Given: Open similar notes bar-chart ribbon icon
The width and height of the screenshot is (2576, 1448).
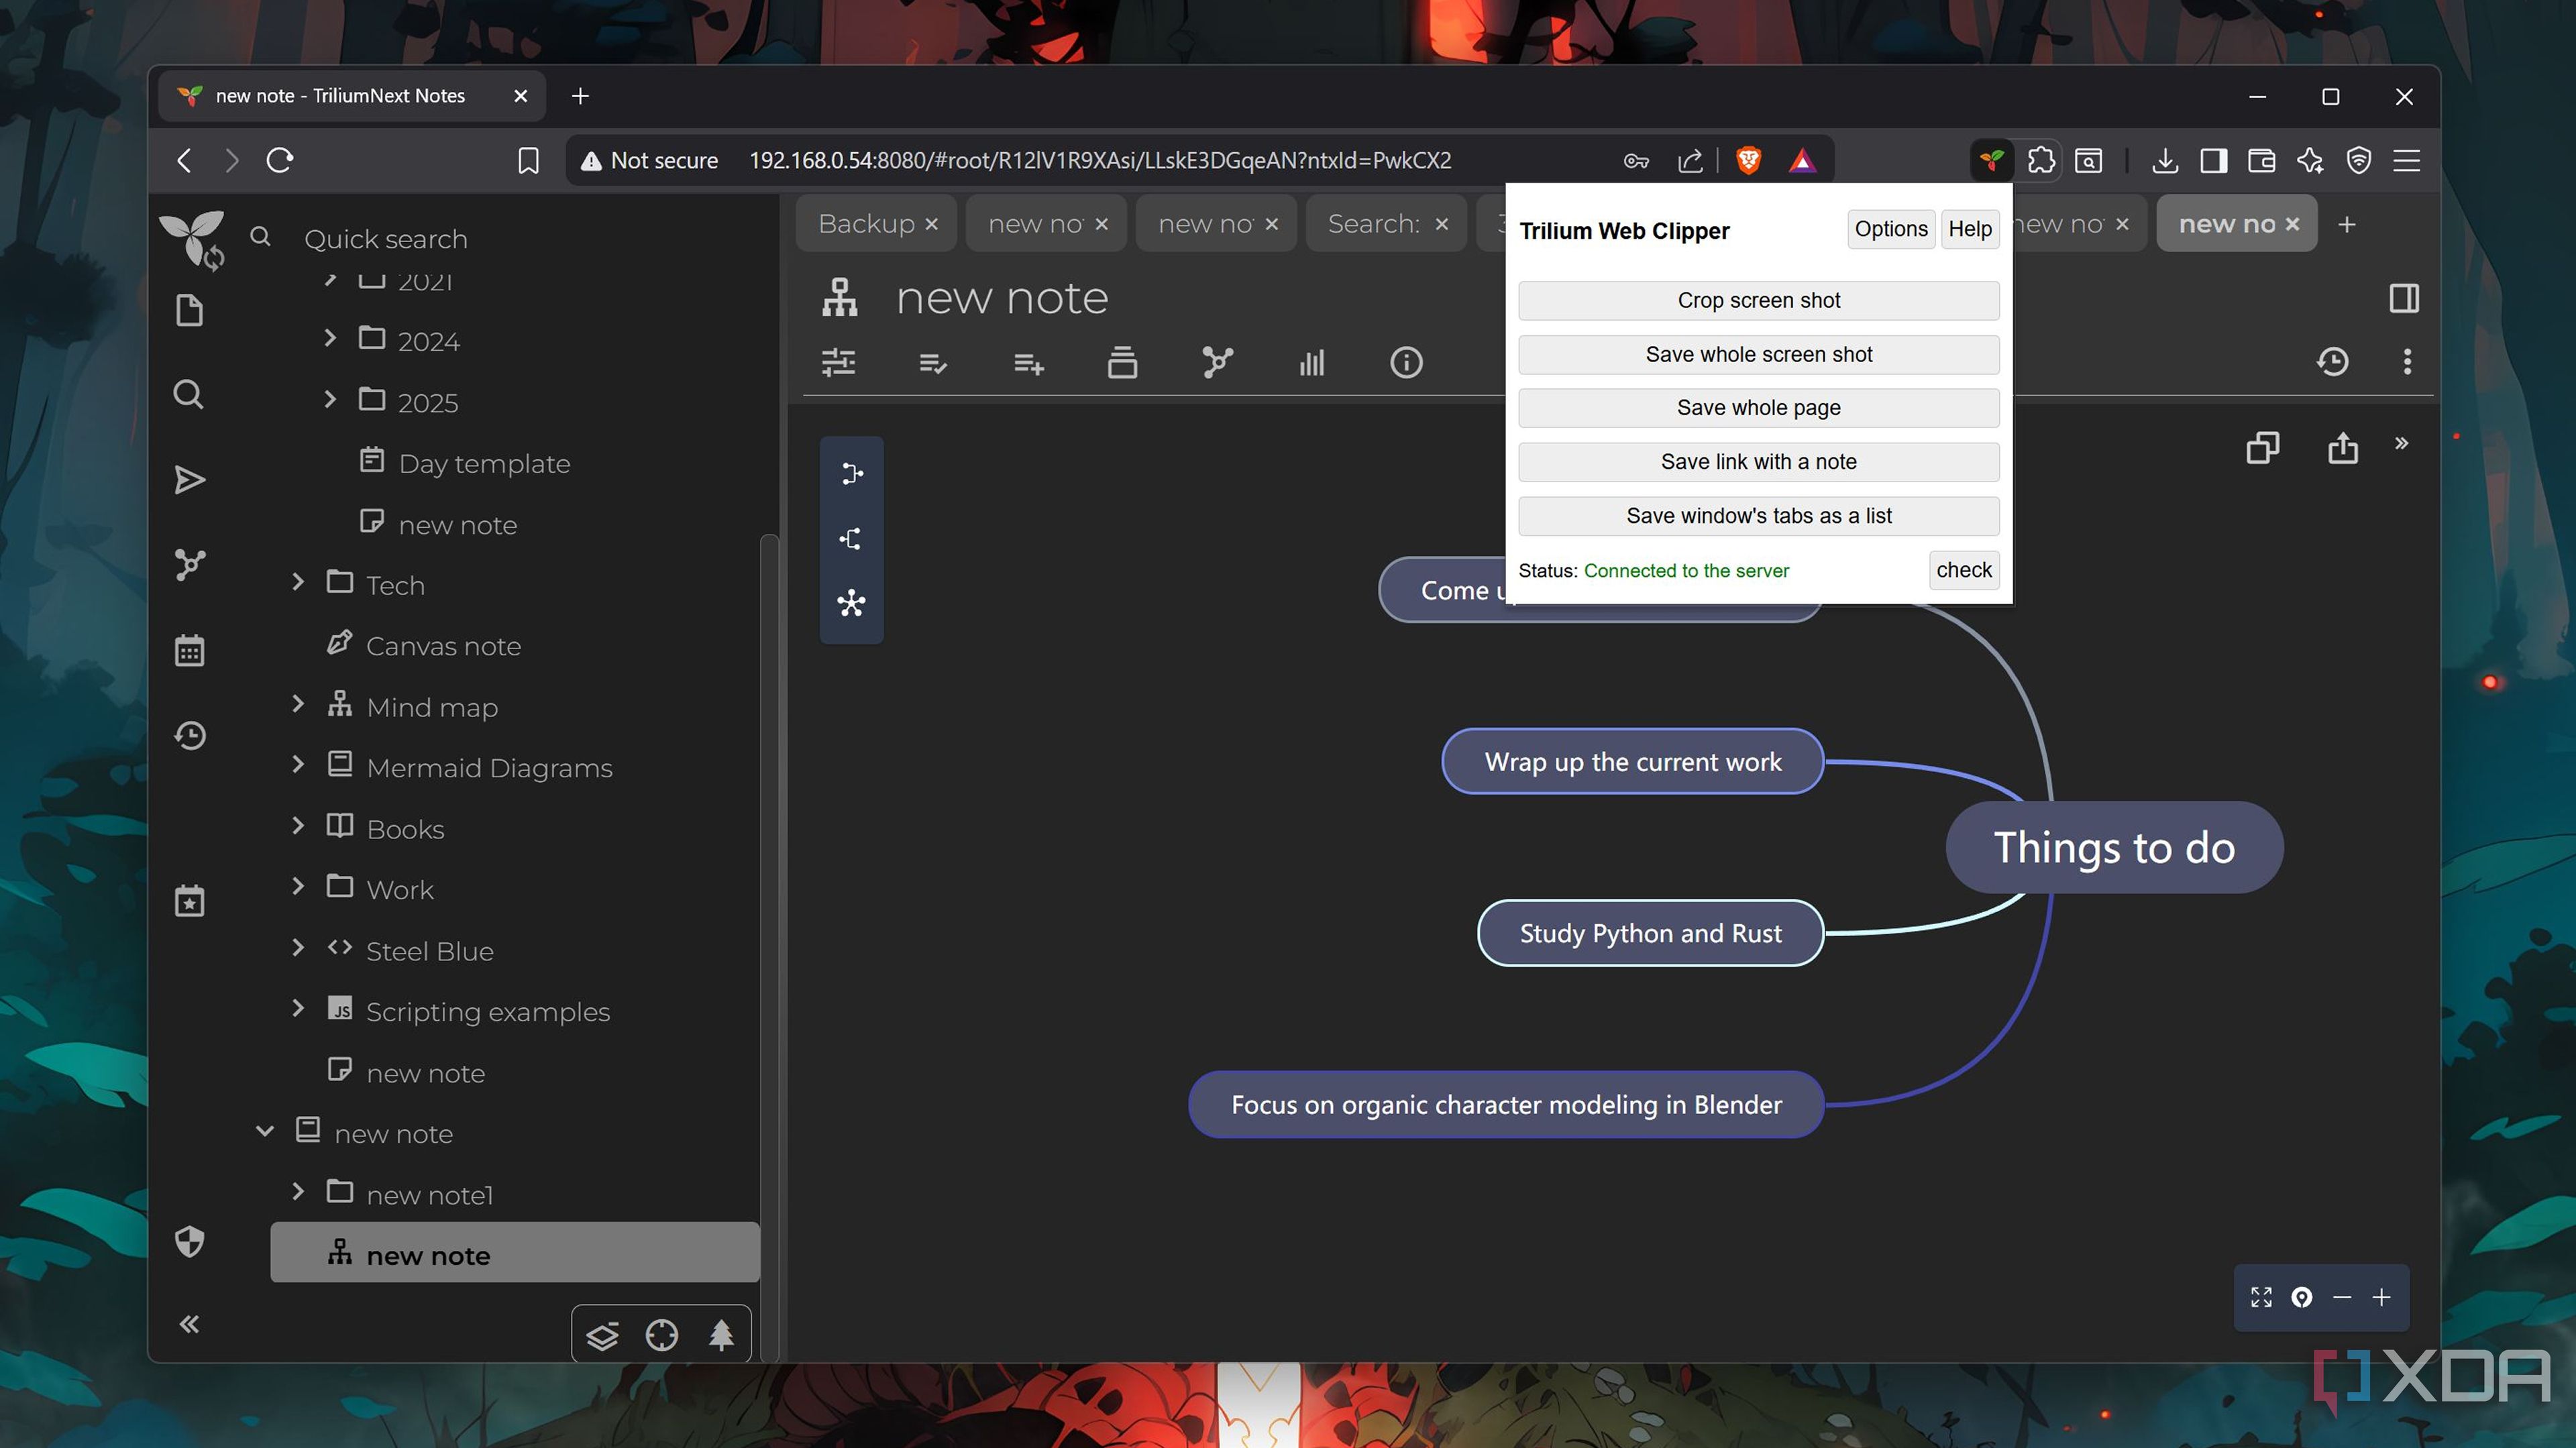Looking at the screenshot, I should (1311, 362).
